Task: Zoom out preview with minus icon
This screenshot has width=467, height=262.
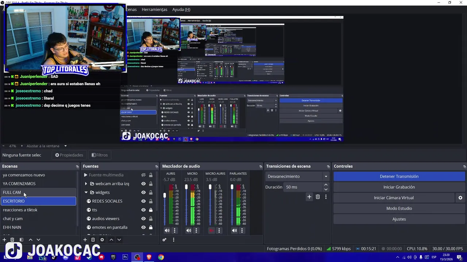Action: click(3, 146)
